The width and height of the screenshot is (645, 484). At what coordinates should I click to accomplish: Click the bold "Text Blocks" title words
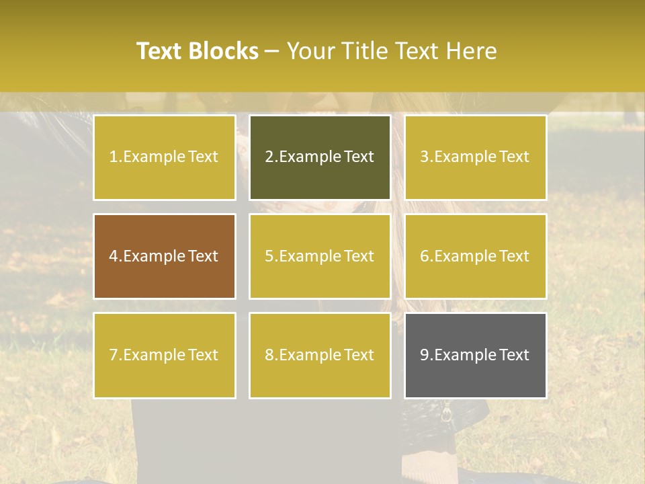click(198, 51)
